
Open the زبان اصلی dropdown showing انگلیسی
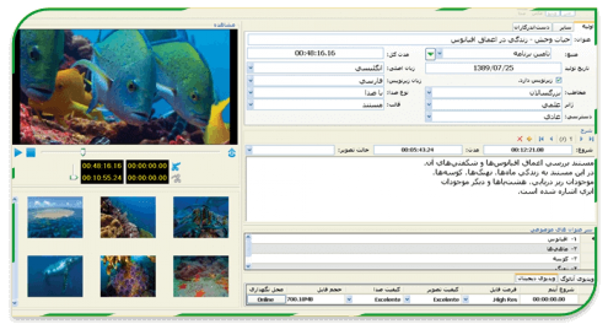coord(251,67)
